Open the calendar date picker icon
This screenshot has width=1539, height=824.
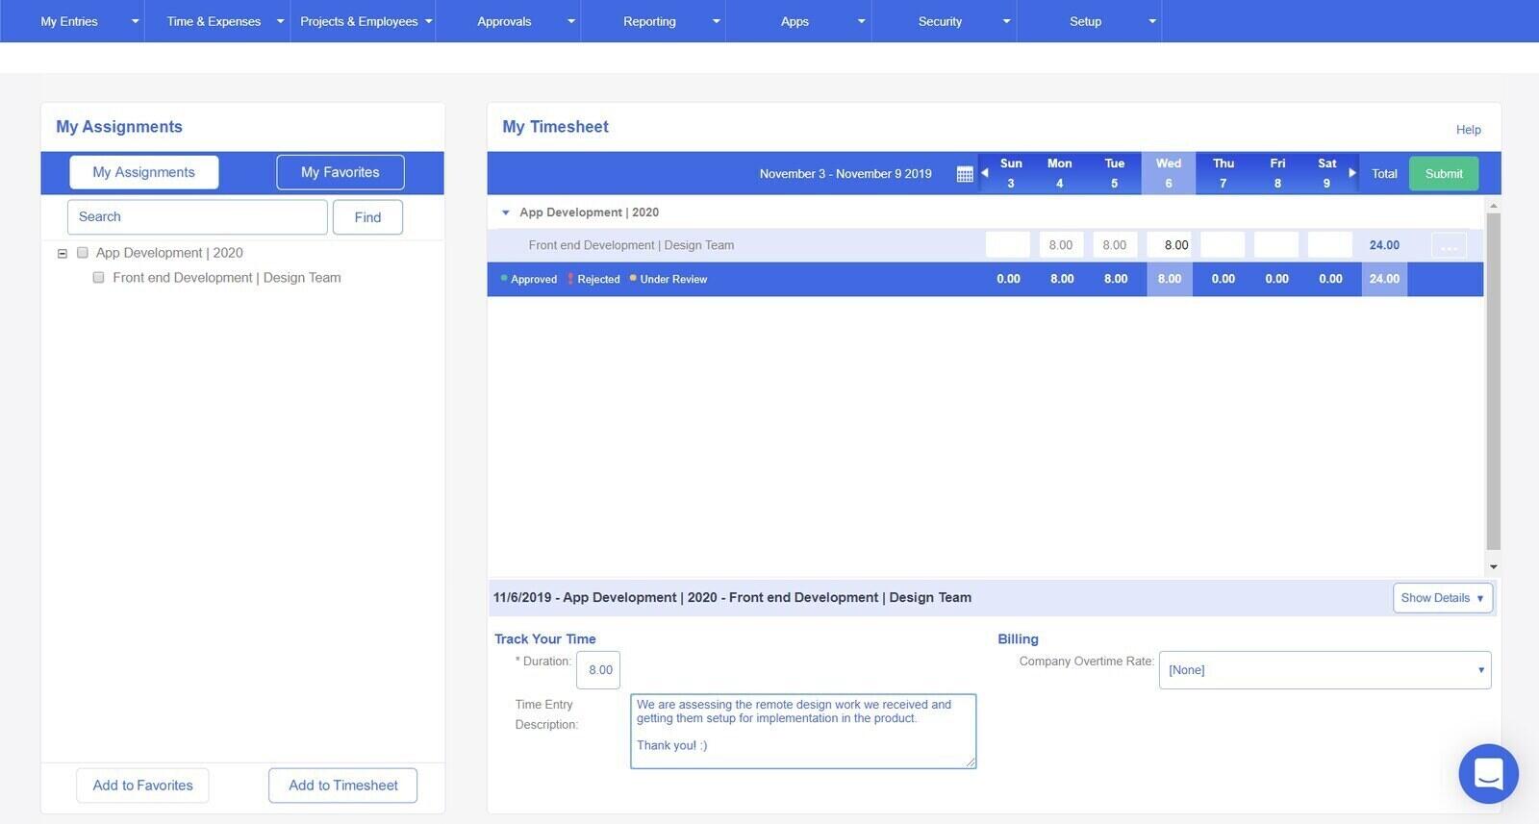pos(965,174)
